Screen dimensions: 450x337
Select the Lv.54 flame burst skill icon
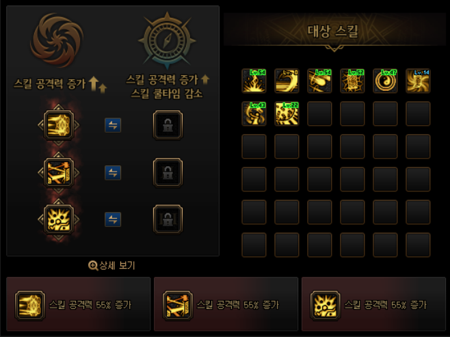click(254, 81)
